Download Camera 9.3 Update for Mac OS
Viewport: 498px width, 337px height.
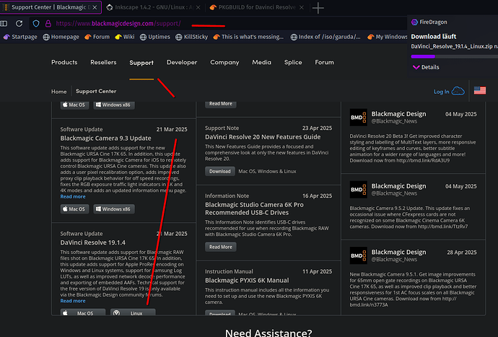point(74,209)
